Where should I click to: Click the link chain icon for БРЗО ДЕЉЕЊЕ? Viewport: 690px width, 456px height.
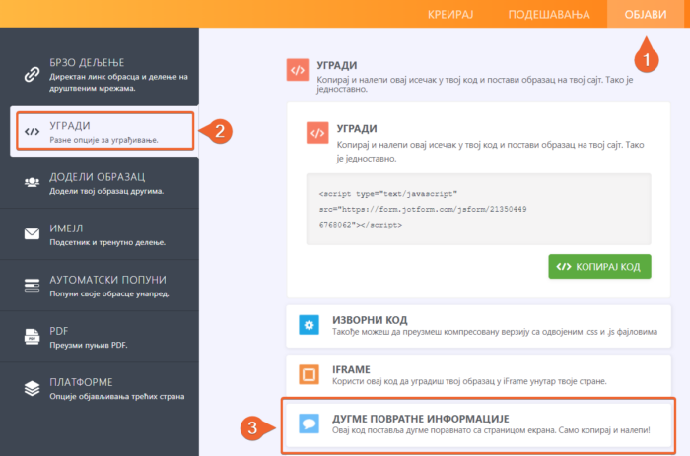tap(32, 74)
